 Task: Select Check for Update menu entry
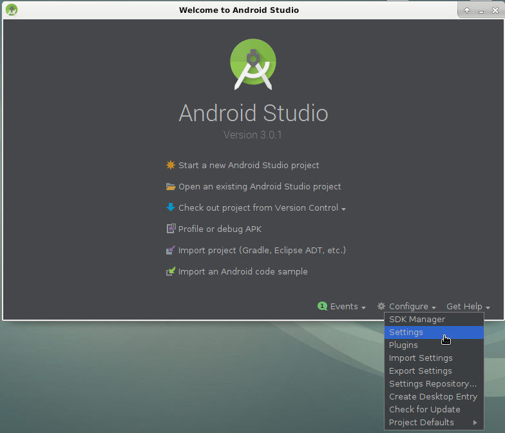tap(424, 409)
